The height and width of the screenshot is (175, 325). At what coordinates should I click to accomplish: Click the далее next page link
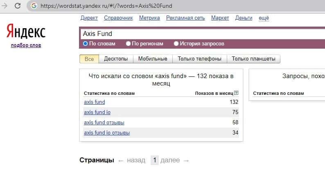click(170, 160)
